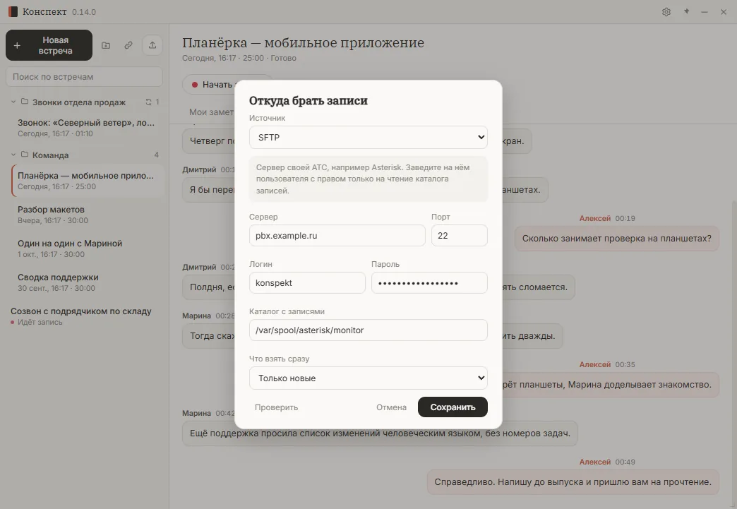This screenshot has width=737, height=509.
Task: Click the Каталог с записями path field
Action: tap(368, 330)
